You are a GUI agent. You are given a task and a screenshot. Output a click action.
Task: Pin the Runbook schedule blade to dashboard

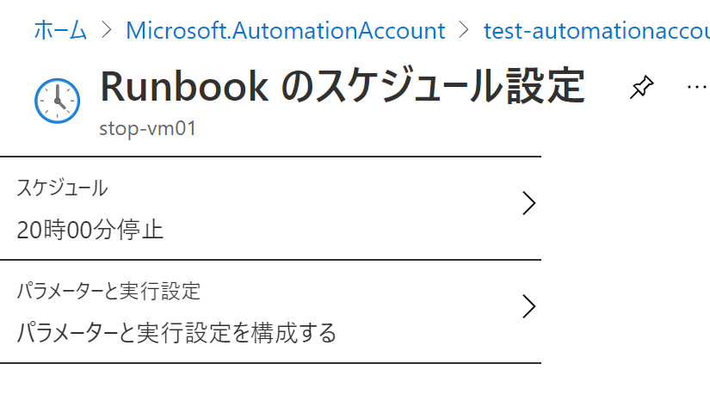tap(642, 87)
